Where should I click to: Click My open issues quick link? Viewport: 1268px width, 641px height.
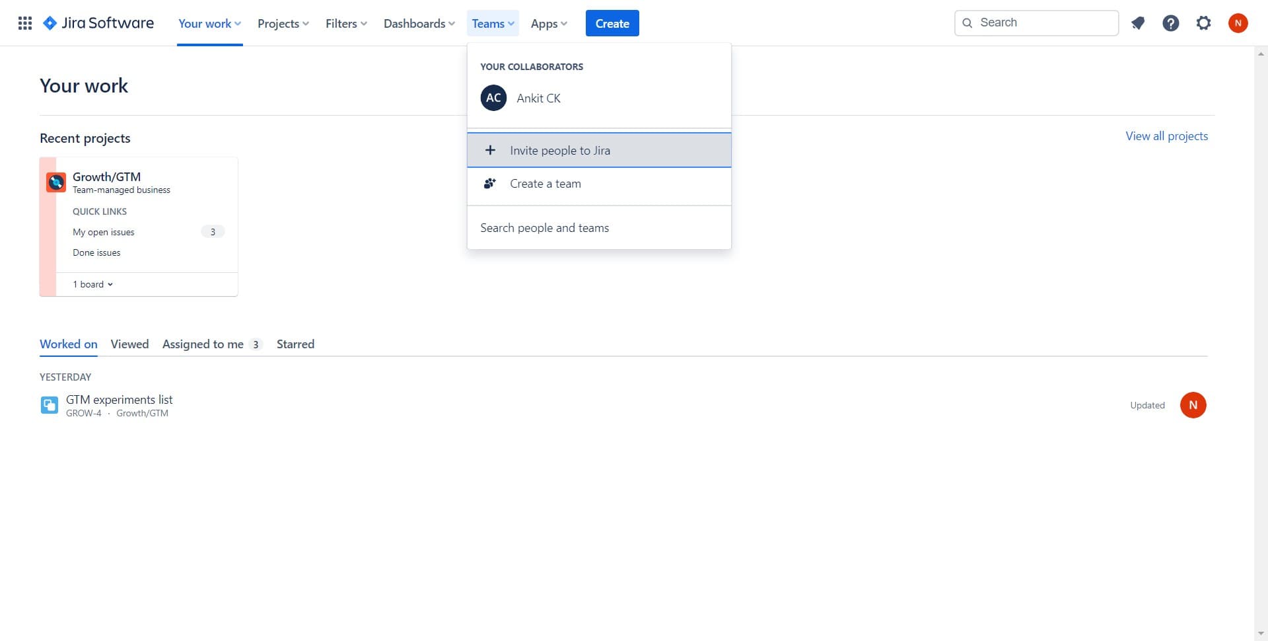[103, 232]
